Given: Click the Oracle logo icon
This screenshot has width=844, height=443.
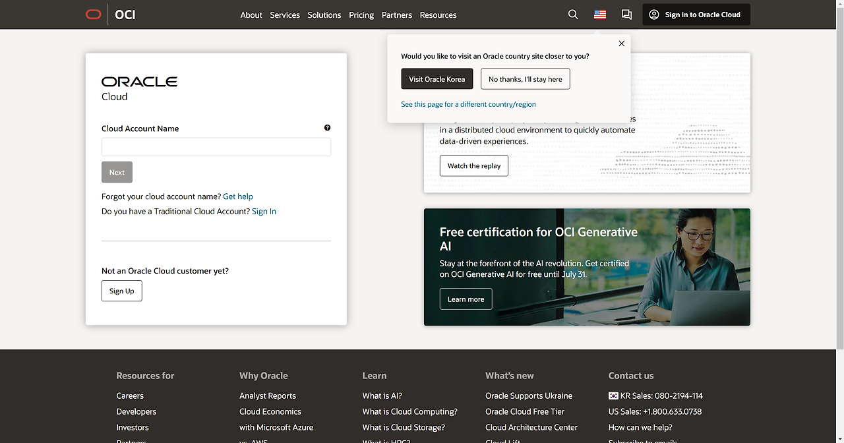Looking at the screenshot, I should (93, 15).
